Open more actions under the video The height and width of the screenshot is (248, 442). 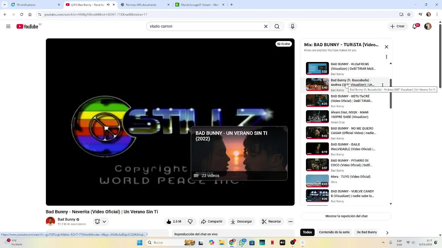(290, 221)
